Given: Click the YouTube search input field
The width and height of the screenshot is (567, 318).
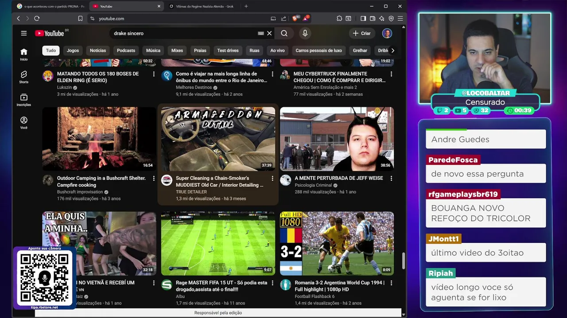Looking at the screenshot, I should [184, 33].
